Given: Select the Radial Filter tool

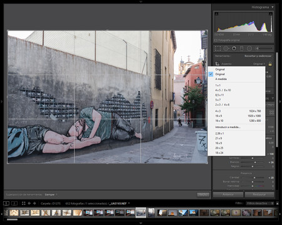Looking at the screenshot, I should [249, 48].
